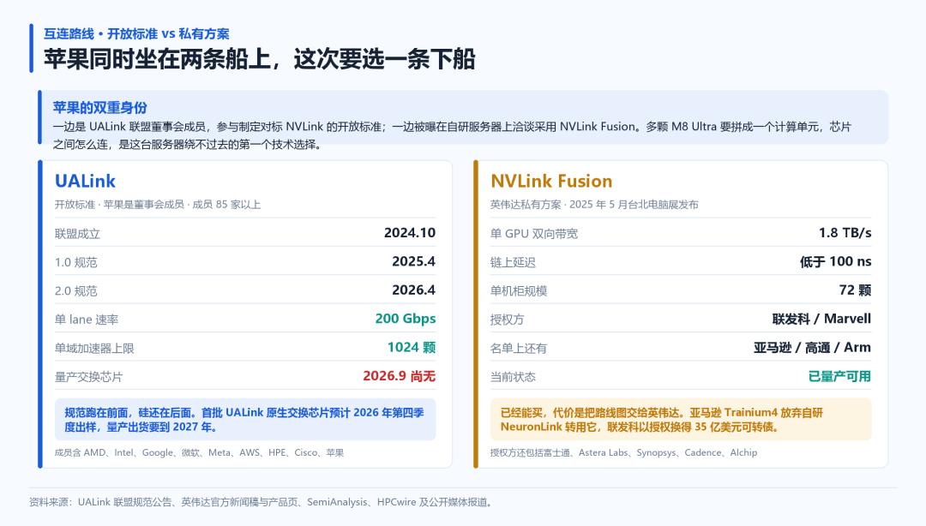Click the green value 1024 颗
The image size is (926, 526).
point(411,347)
